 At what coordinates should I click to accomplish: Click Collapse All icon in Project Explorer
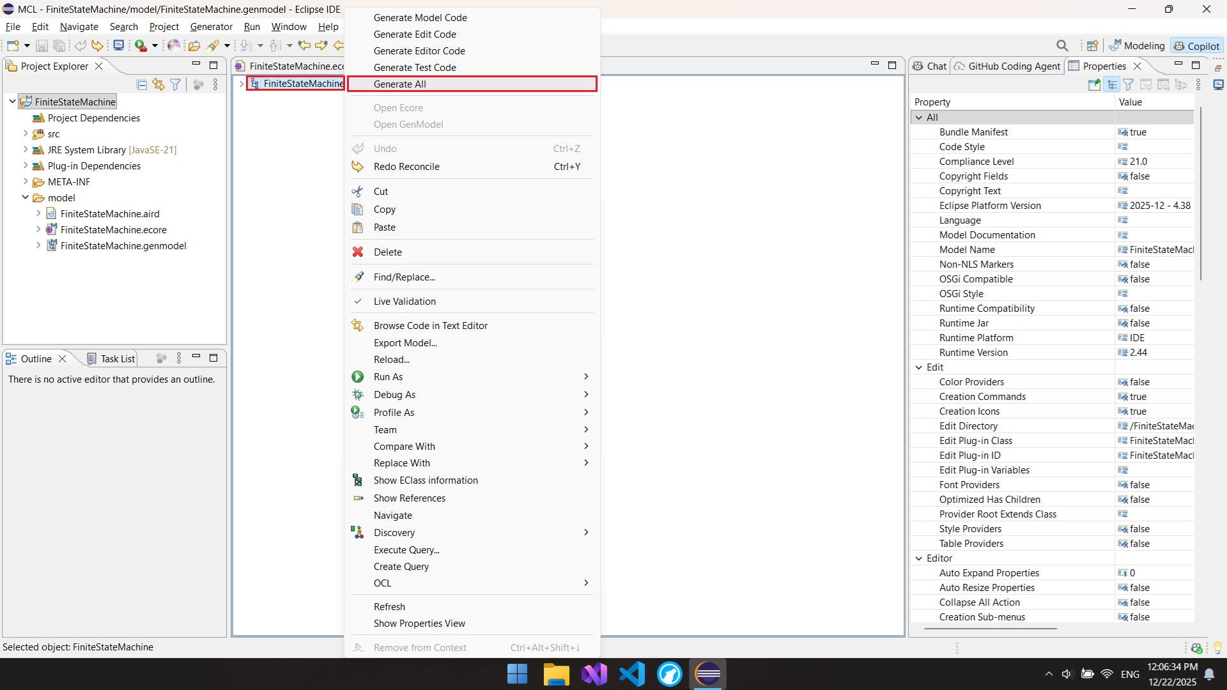point(142,84)
